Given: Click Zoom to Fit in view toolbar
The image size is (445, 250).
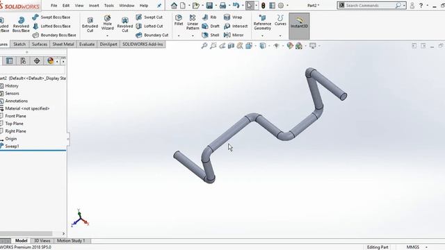Looking at the screenshot, I should (x=204, y=46).
